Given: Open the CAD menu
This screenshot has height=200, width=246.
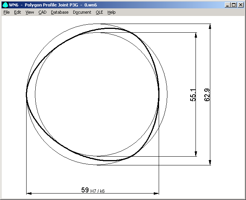Looking at the screenshot, I should [42, 12].
